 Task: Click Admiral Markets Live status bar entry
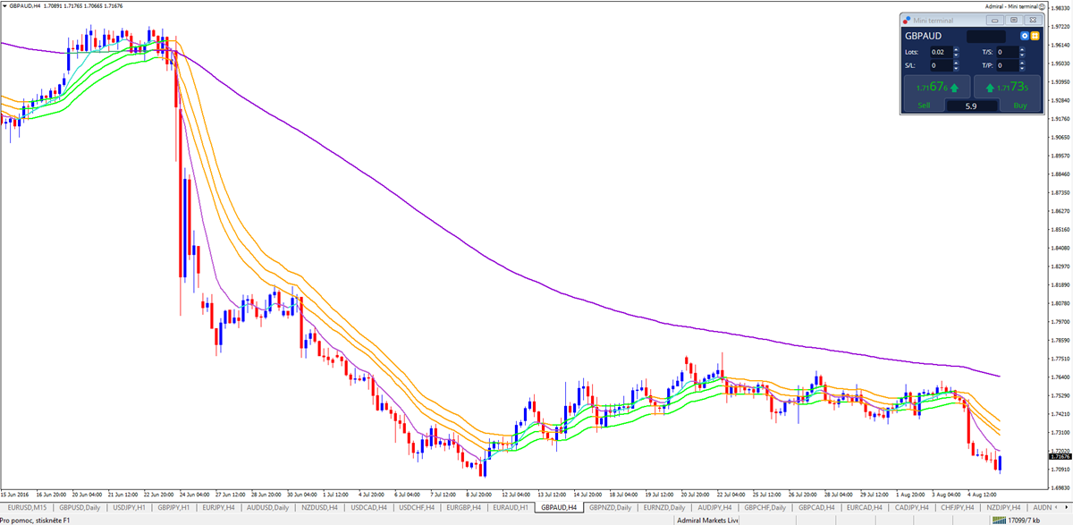(x=707, y=520)
